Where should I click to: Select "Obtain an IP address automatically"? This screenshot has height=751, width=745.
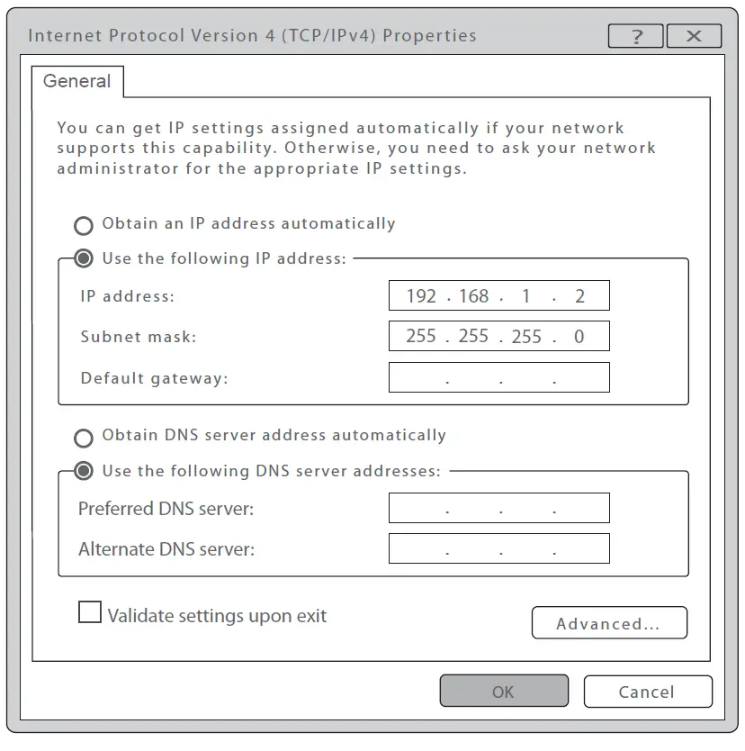tap(84, 225)
